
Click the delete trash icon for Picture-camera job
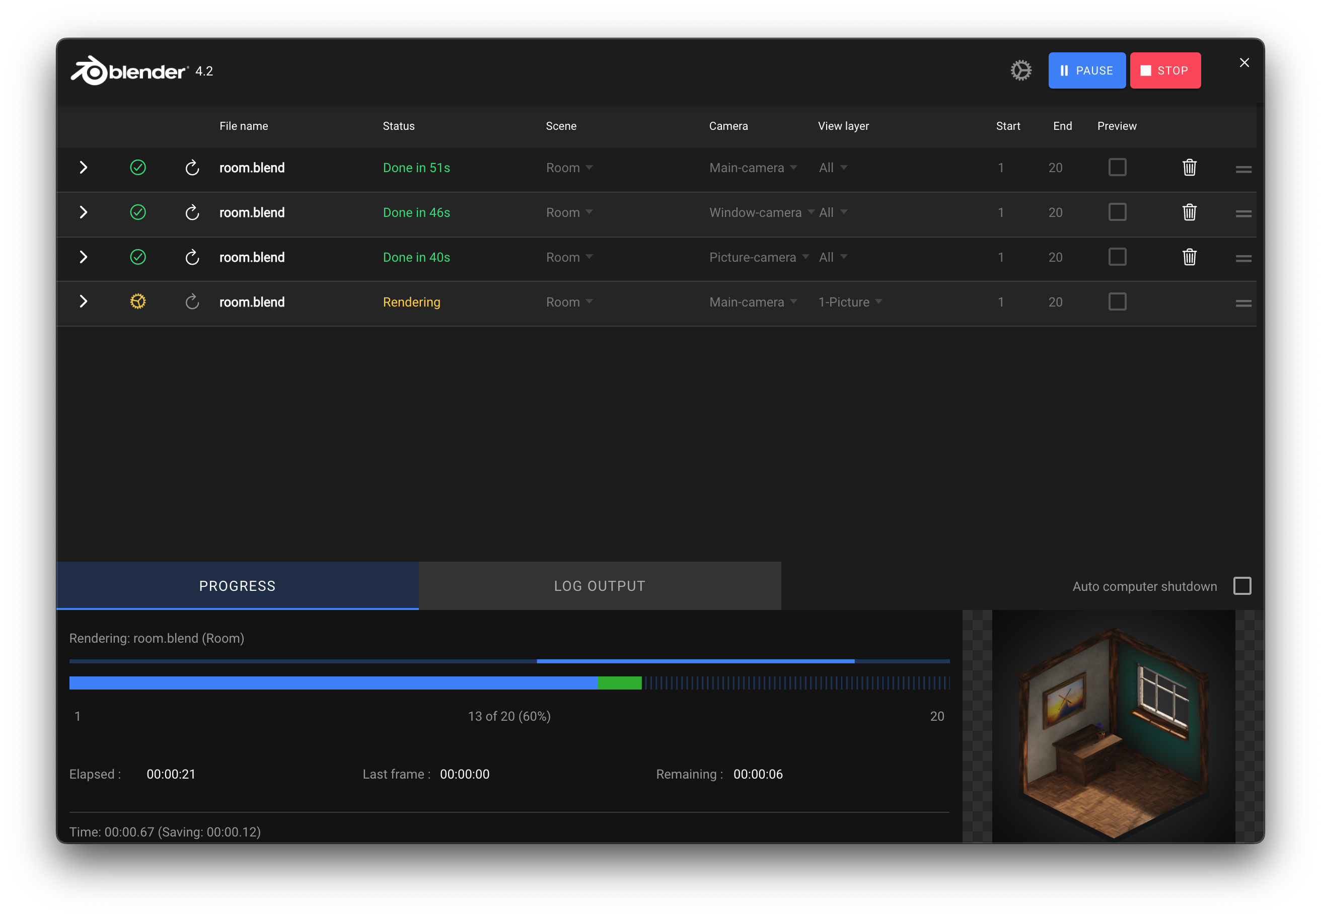1189,257
